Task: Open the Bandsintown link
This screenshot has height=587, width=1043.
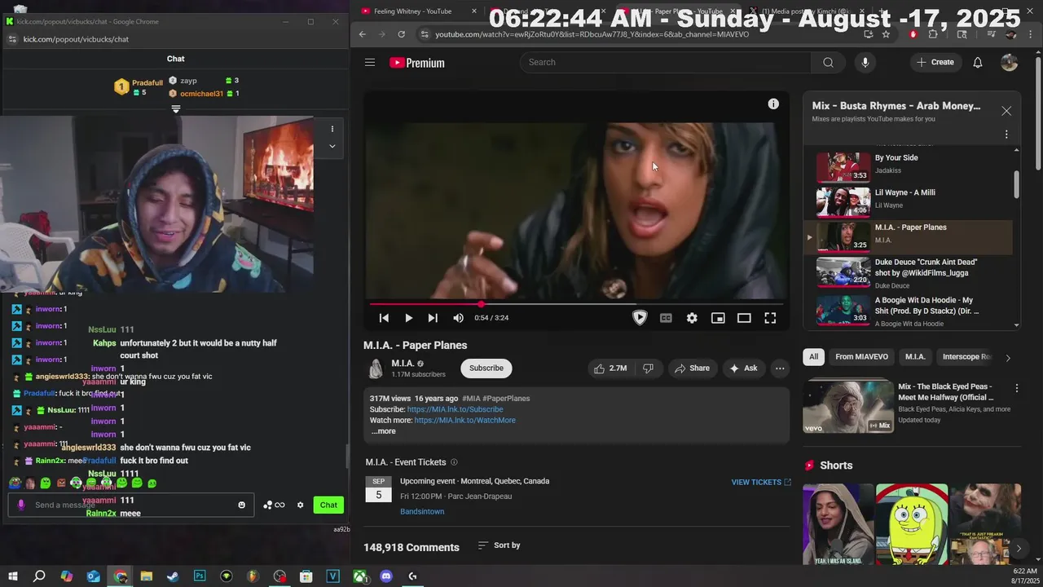Action: 422,512
